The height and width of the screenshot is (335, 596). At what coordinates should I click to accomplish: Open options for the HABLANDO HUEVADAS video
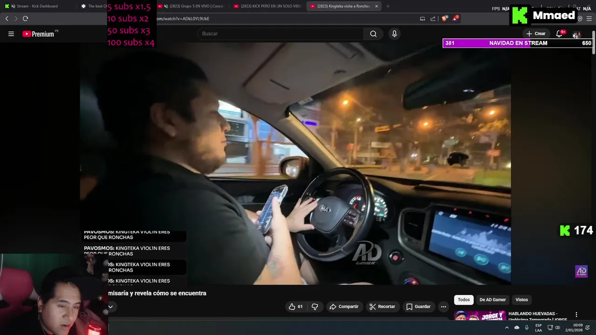coord(576,315)
